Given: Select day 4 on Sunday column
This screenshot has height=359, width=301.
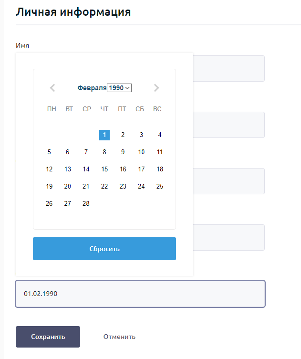Looking at the screenshot, I should pyautogui.click(x=160, y=135).
